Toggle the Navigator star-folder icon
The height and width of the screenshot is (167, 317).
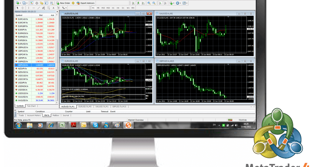(x=42, y=3)
